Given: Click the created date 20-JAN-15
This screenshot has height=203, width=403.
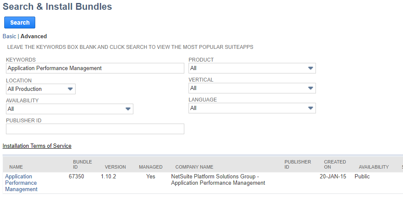Looking at the screenshot, I should click(x=333, y=177).
